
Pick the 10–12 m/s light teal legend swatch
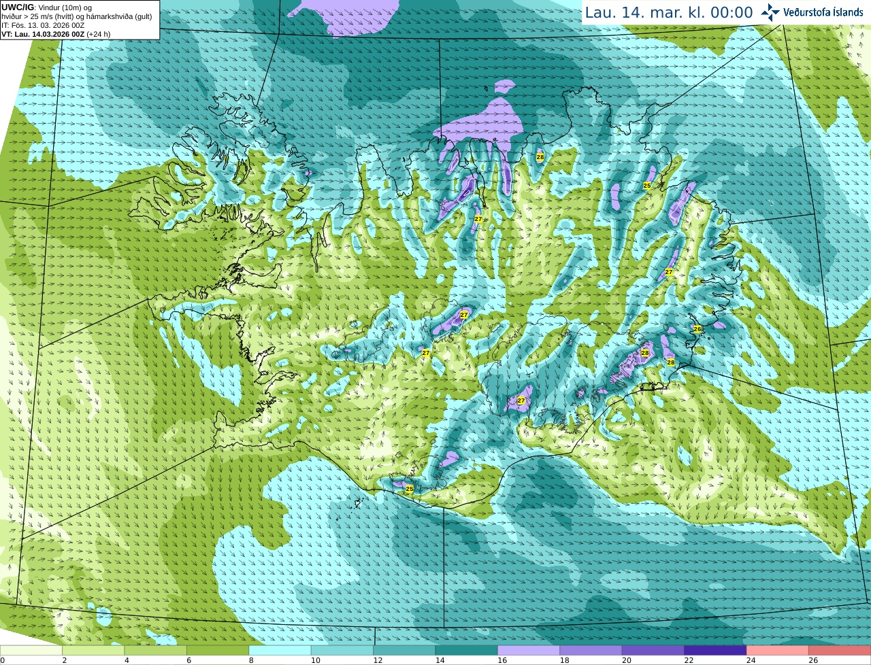342,650
